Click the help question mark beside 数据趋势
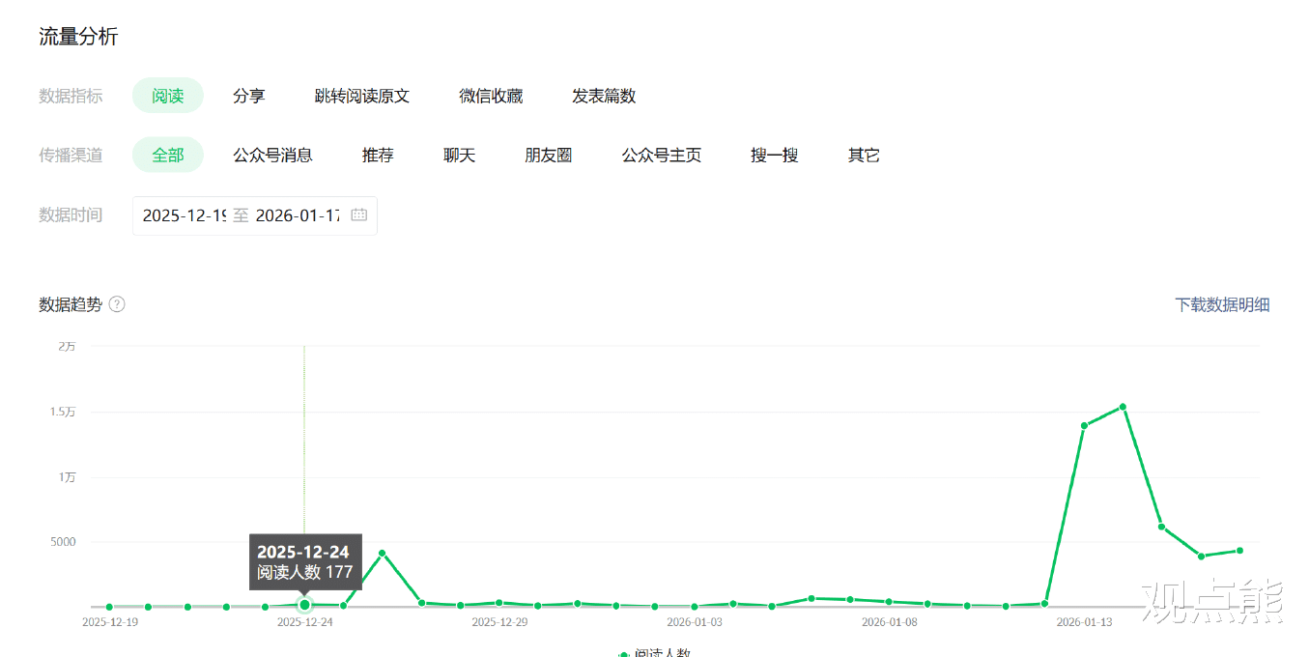Image resolution: width=1309 pixels, height=657 pixels. (117, 304)
